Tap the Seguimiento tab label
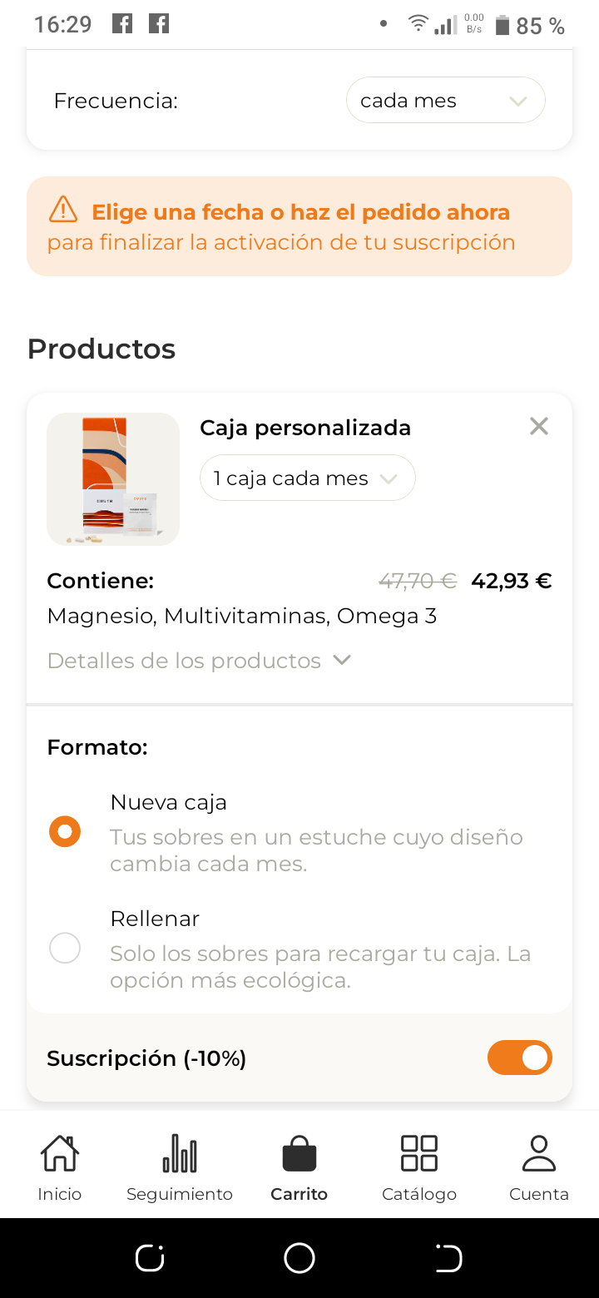Viewport: 599px width, 1298px height. [180, 1195]
